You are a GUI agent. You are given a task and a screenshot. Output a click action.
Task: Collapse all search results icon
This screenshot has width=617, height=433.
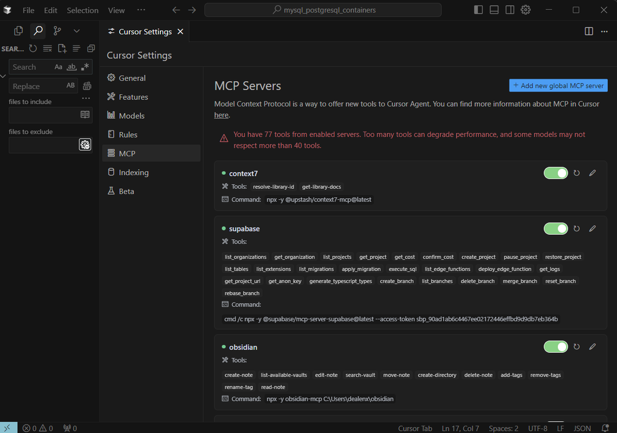click(x=91, y=48)
